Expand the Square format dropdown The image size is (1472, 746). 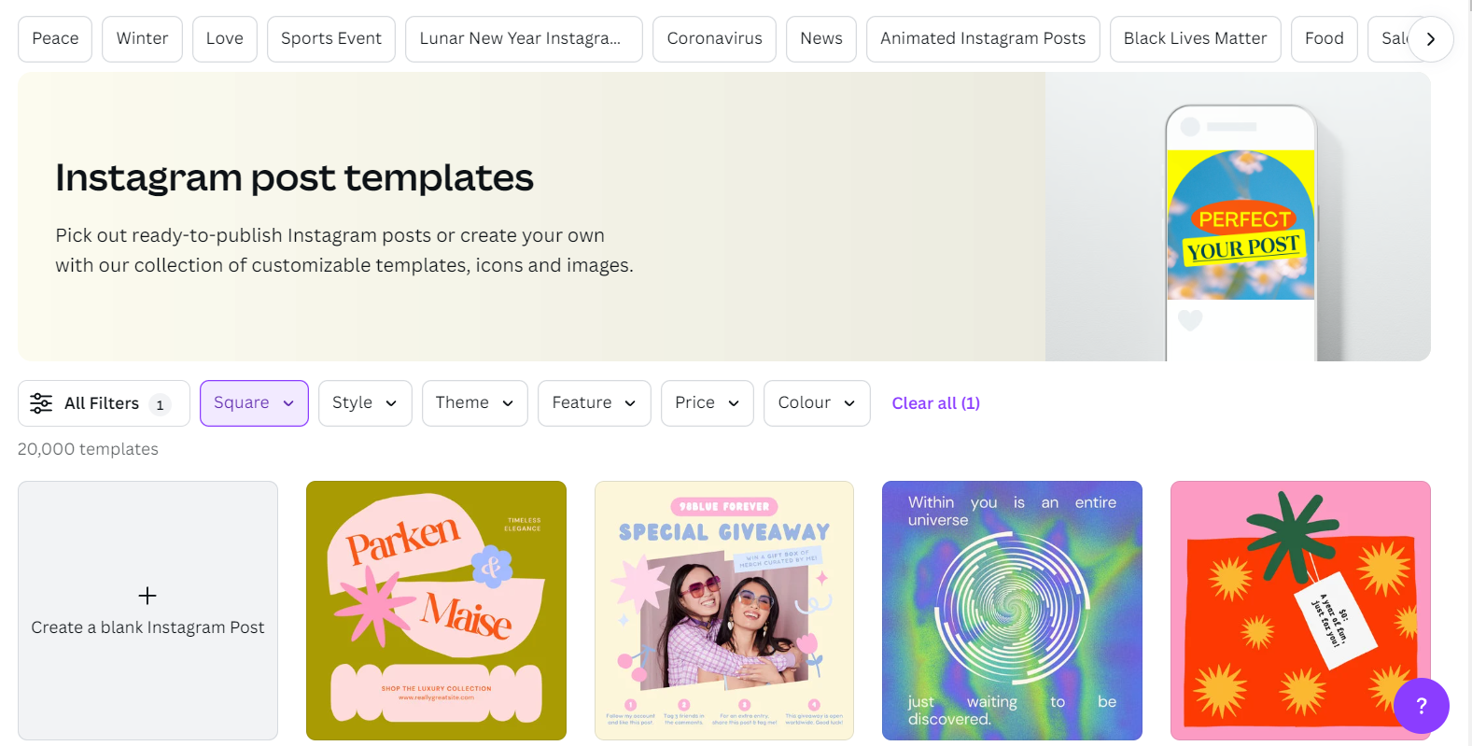(x=254, y=403)
